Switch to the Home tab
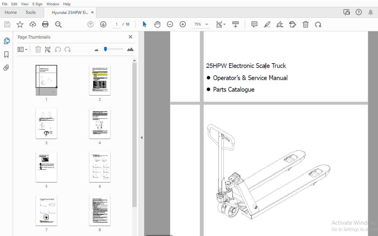Image resolution: width=378 pixels, height=236 pixels. click(11, 12)
